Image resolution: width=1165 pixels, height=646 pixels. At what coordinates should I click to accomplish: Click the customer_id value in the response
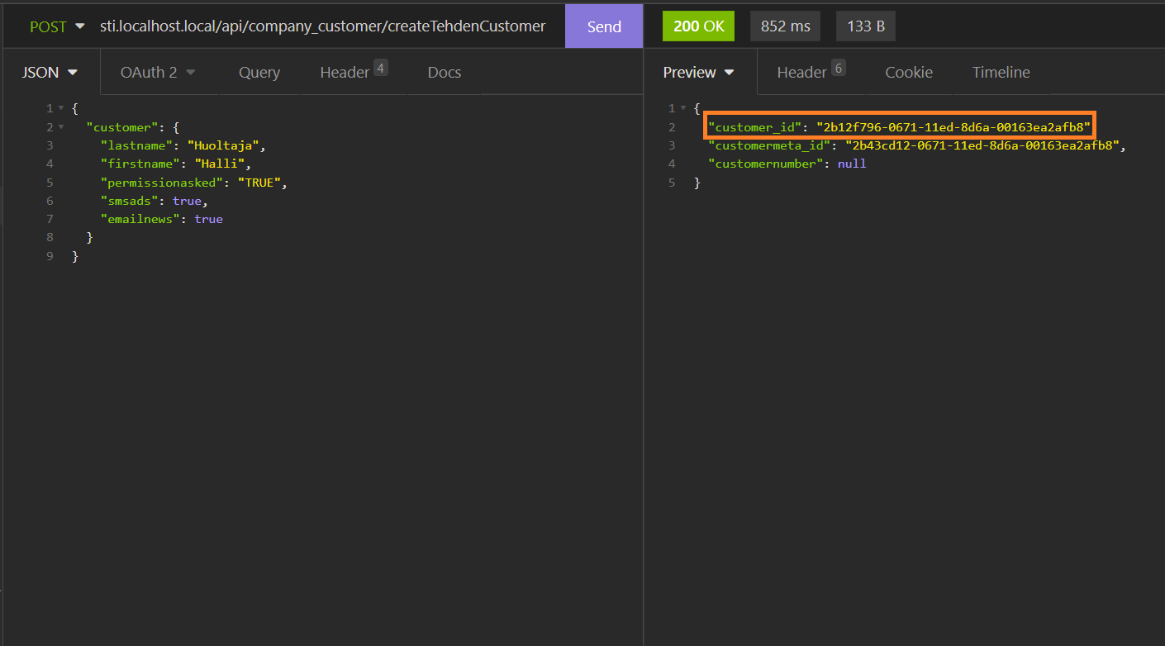[x=953, y=127]
